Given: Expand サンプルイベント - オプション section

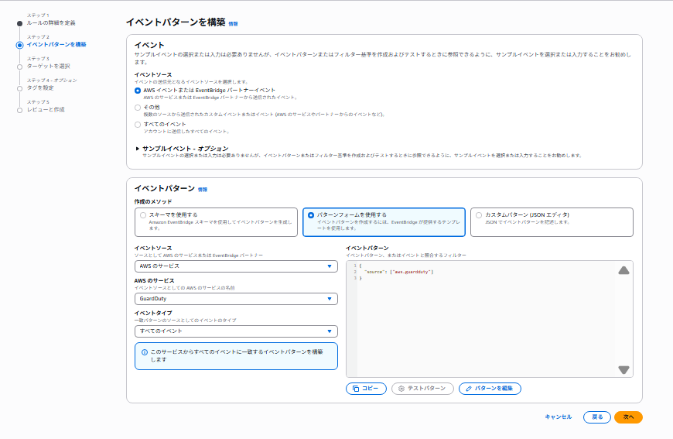Looking at the screenshot, I should point(138,149).
